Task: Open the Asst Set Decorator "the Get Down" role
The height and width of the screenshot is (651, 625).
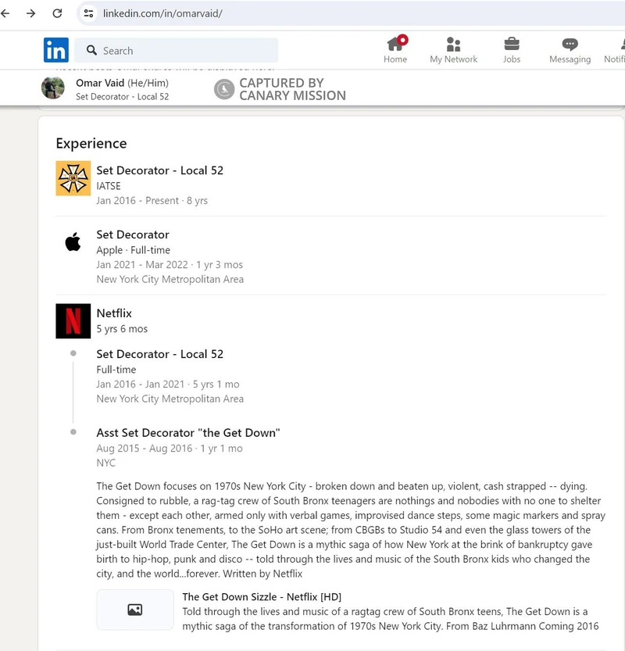Action: click(188, 433)
